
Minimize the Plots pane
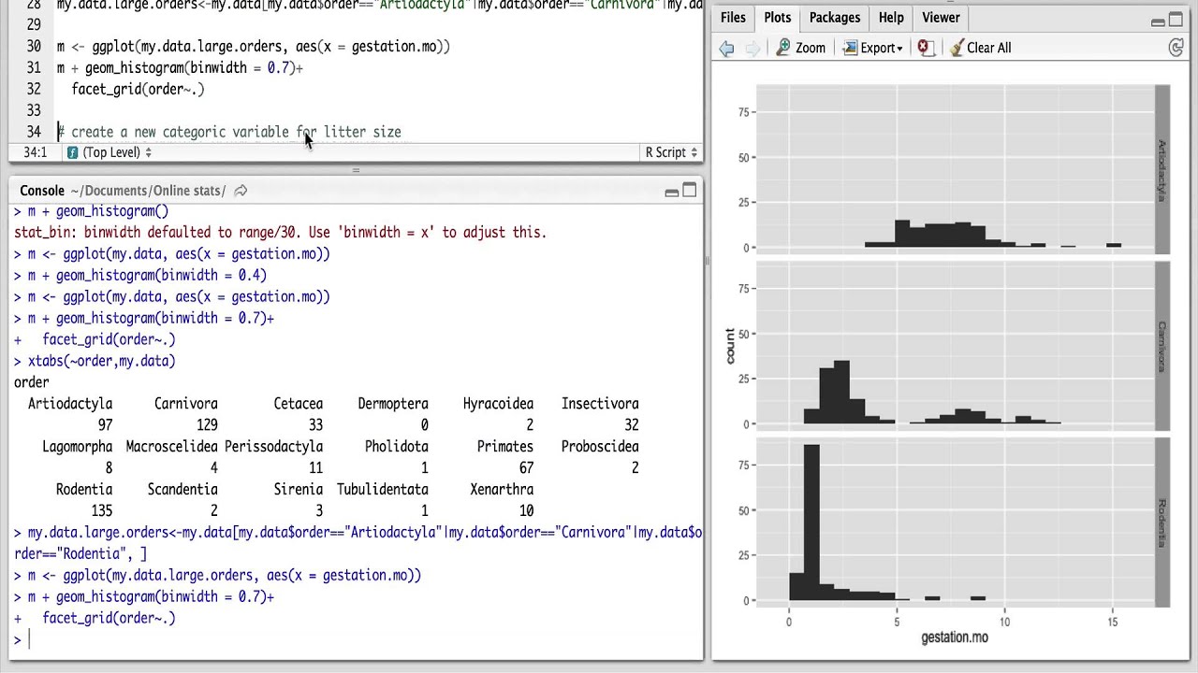1158,21
